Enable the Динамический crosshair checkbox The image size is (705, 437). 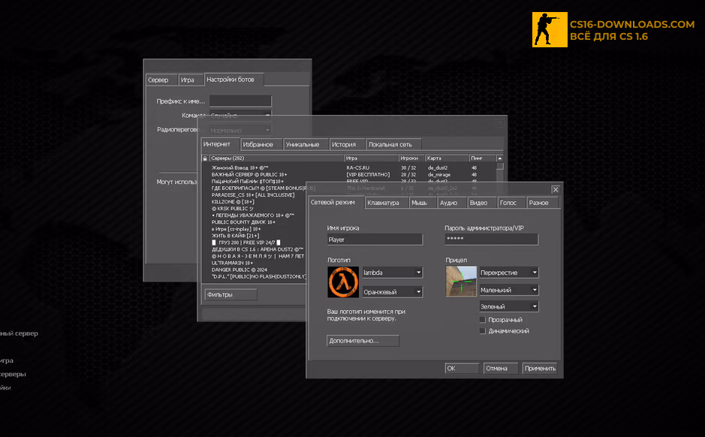pyautogui.click(x=483, y=331)
